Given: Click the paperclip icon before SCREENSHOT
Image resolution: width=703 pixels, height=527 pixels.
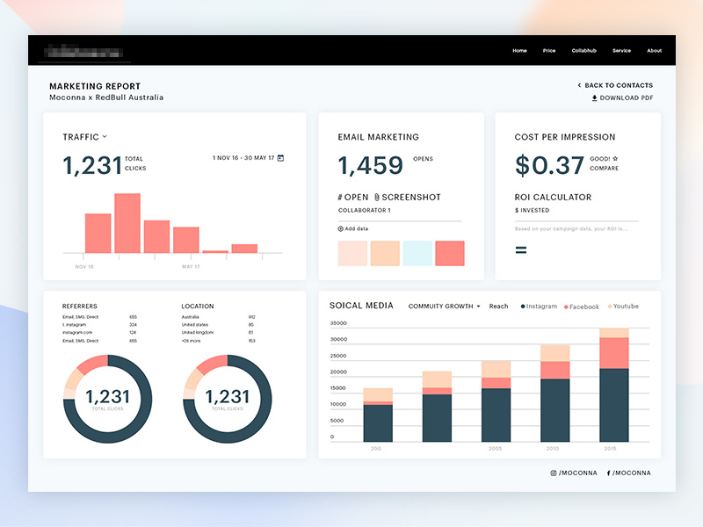Looking at the screenshot, I should (x=377, y=197).
